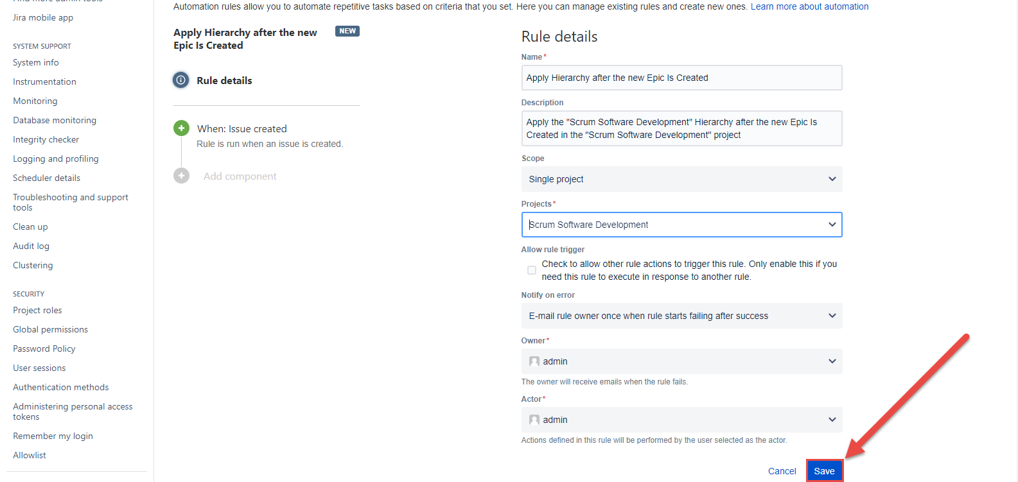The height and width of the screenshot is (482, 1018).
Task: Open System info sidebar item
Action: pyautogui.click(x=36, y=62)
